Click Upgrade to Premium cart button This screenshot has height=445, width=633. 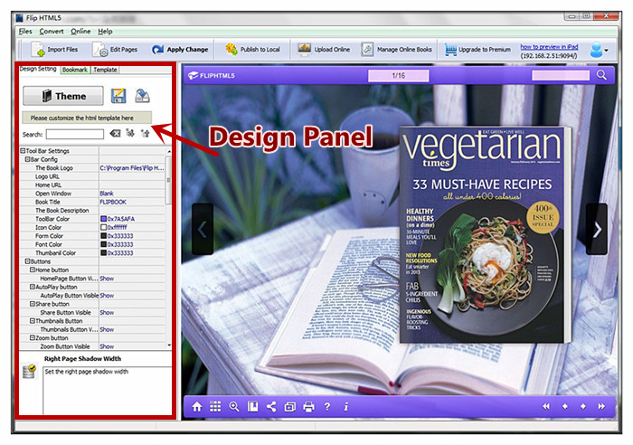(x=478, y=50)
